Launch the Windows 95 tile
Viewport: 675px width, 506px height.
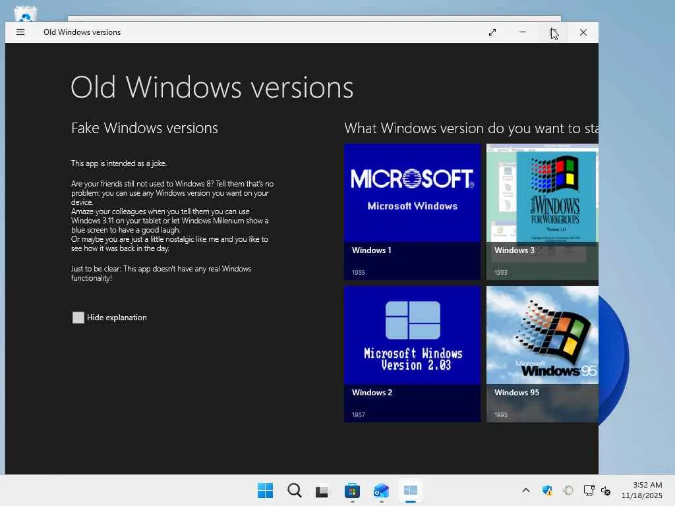[543, 354]
